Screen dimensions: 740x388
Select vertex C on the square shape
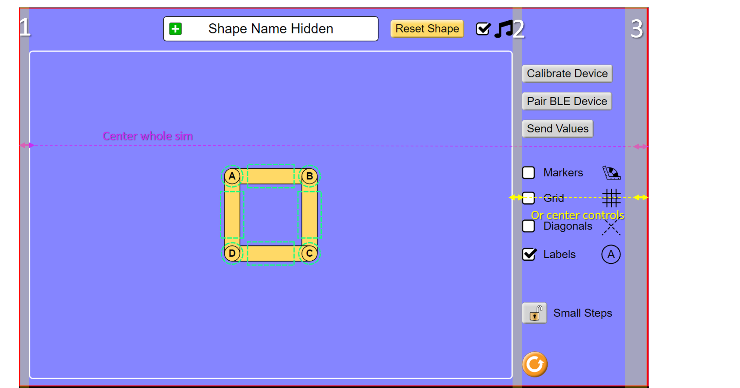point(309,253)
